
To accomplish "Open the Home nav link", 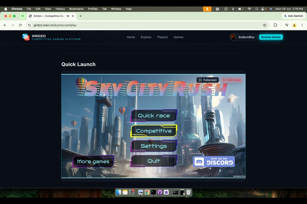I will click(131, 37).
